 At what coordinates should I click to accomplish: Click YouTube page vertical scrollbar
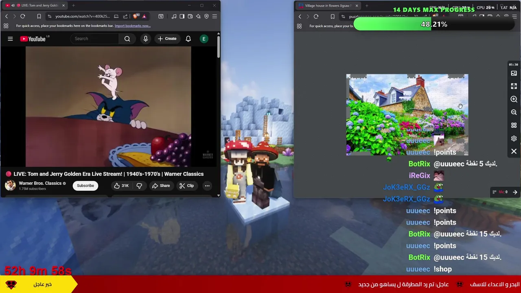(219, 47)
